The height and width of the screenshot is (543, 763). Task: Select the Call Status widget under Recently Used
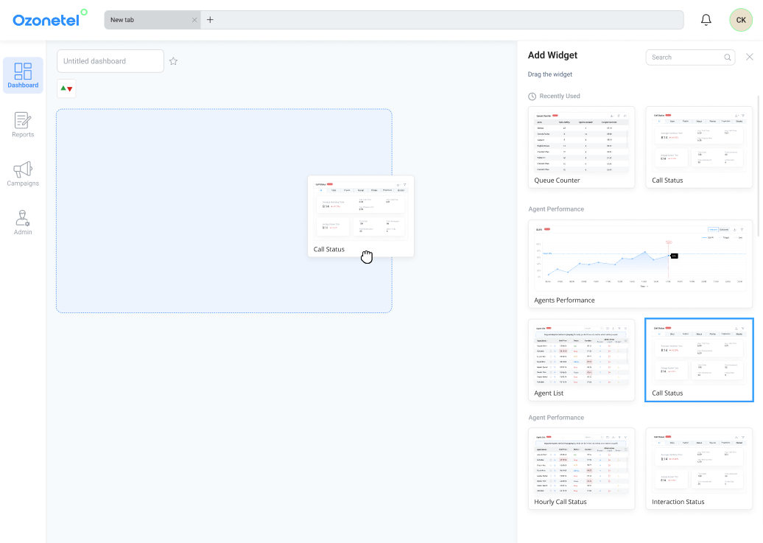click(x=699, y=147)
